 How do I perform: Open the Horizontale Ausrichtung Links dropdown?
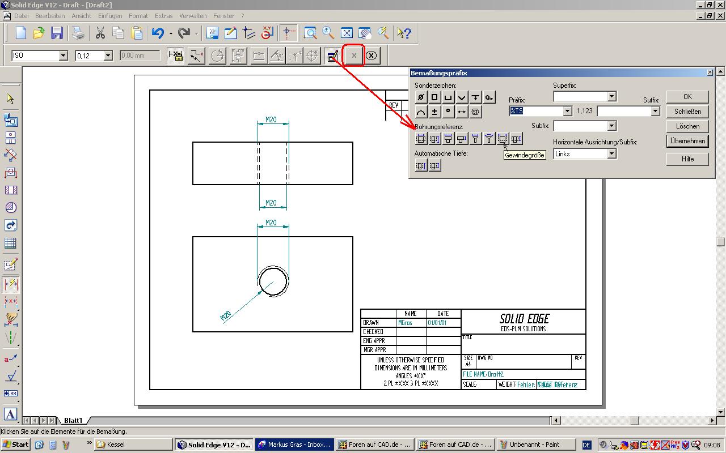tap(611, 154)
